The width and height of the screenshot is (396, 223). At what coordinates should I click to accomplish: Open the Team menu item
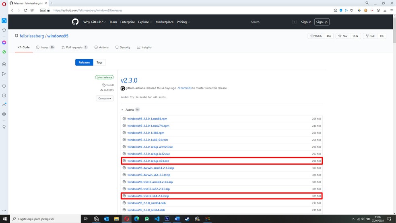(x=113, y=22)
